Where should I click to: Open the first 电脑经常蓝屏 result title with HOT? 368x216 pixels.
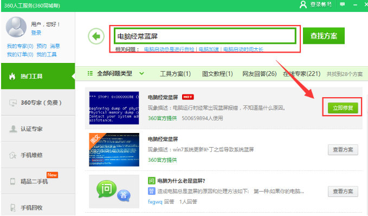(163, 97)
